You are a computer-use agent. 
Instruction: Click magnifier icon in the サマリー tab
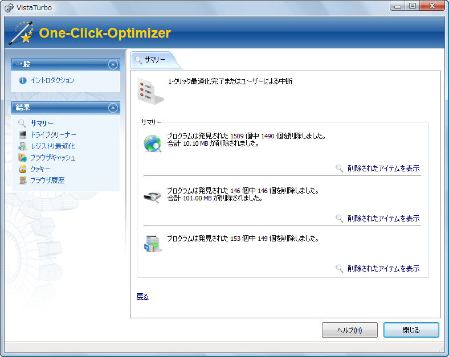(138, 60)
